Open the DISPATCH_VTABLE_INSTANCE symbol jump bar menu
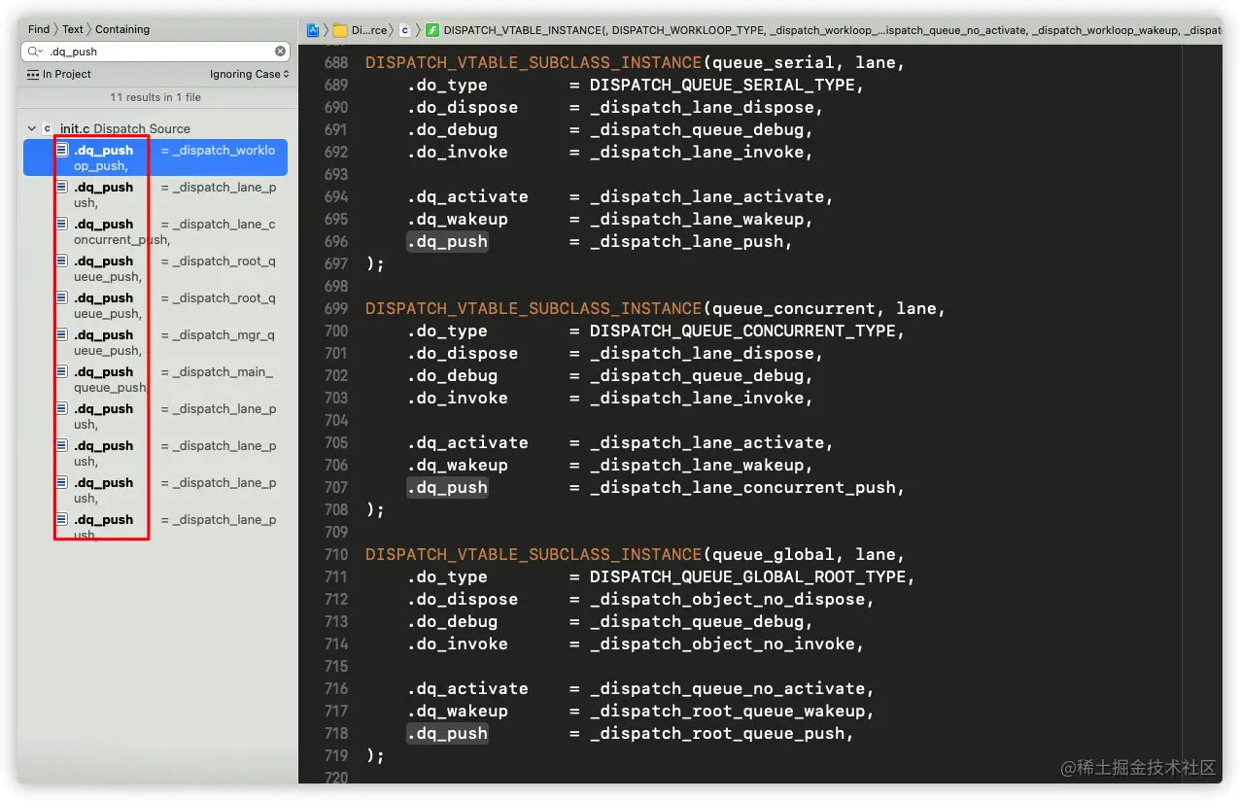This screenshot has height=801, width=1240. pyautogui.click(x=833, y=30)
